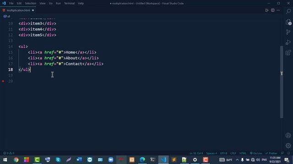Image resolution: width=293 pixels, height=164 pixels.
Task: Open the Windows Action Center notifications
Action: coord(287,160)
